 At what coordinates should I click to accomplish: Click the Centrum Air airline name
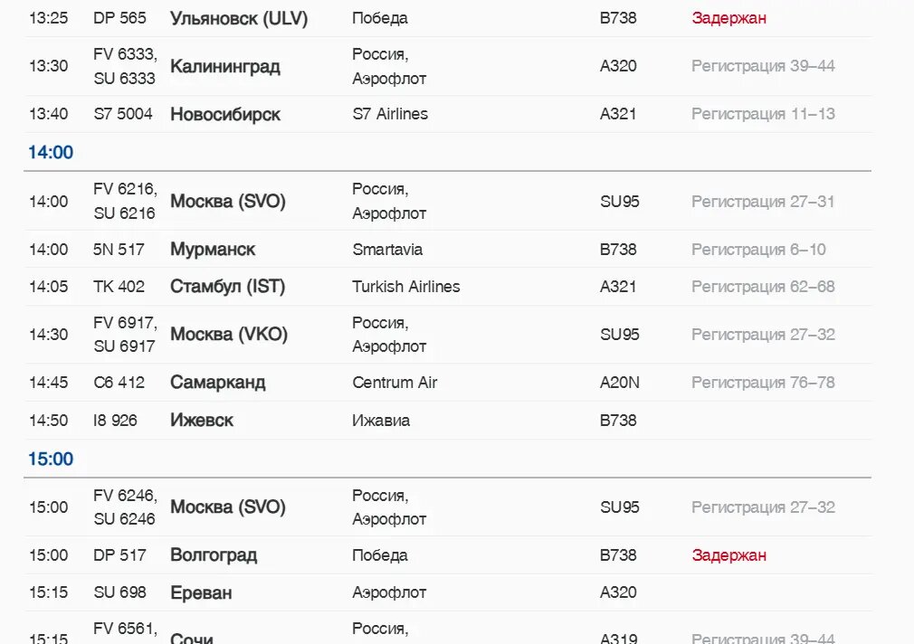[395, 383]
